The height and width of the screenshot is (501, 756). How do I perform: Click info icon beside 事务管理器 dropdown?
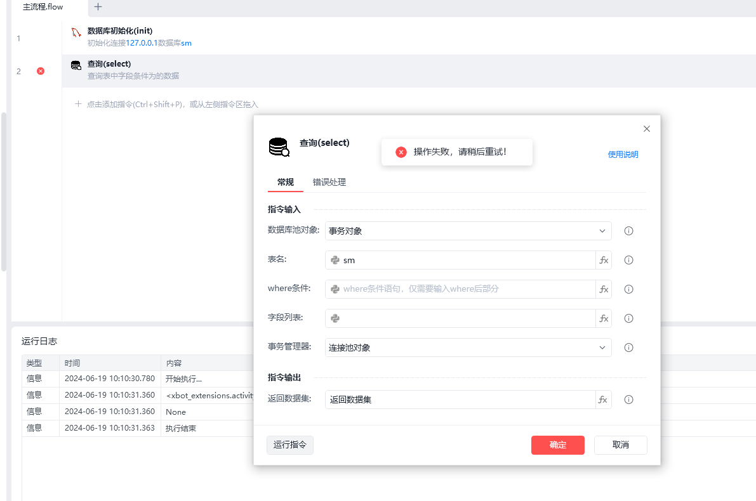coord(629,348)
